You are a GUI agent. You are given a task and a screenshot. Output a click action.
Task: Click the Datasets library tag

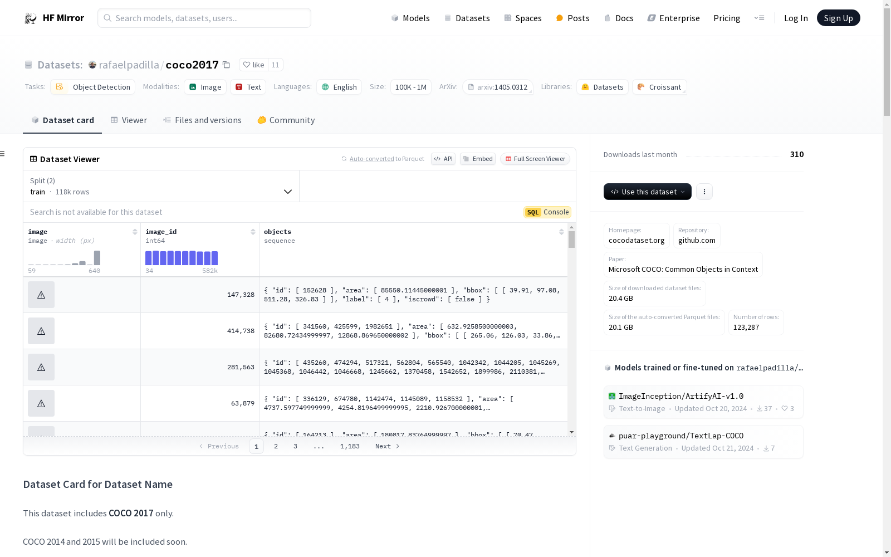click(x=603, y=87)
